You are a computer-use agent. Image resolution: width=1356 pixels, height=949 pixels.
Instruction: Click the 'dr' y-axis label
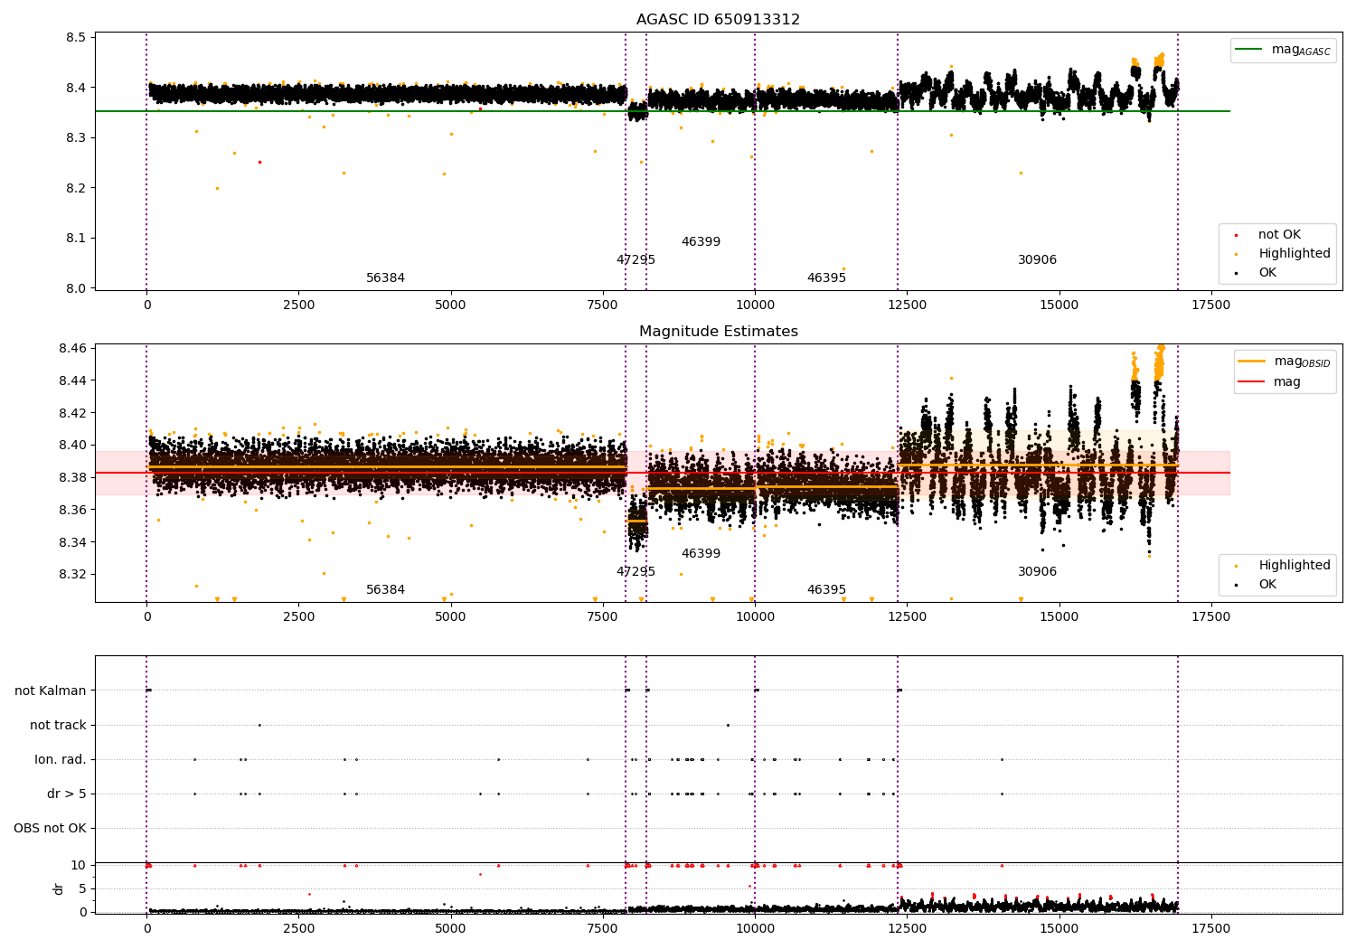coord(59,888)
